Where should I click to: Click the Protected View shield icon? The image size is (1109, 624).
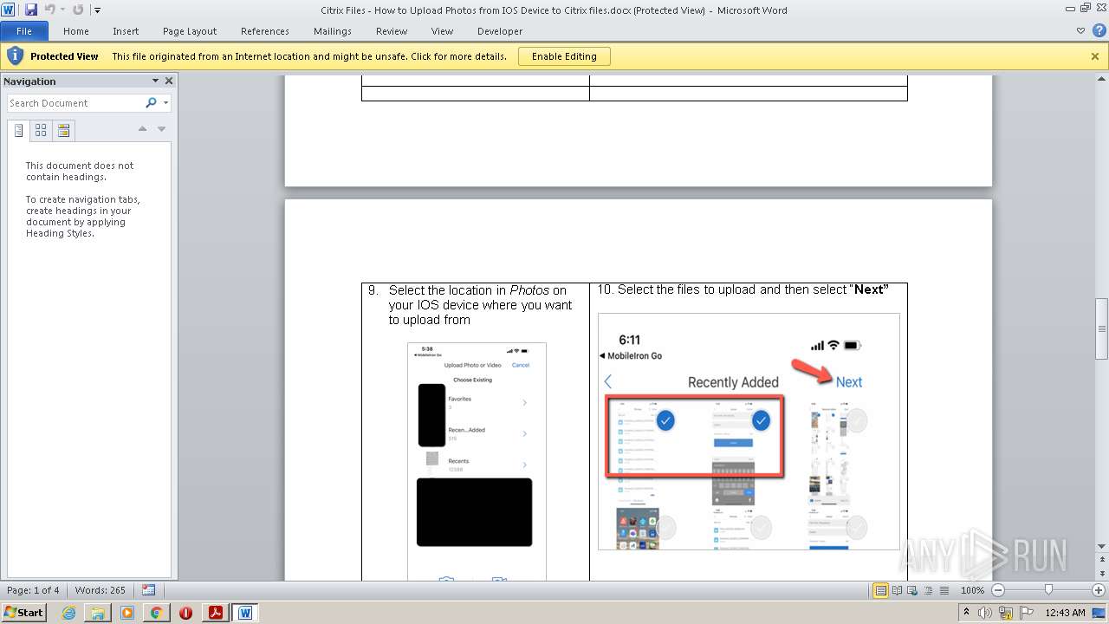(x=15, y=56)
